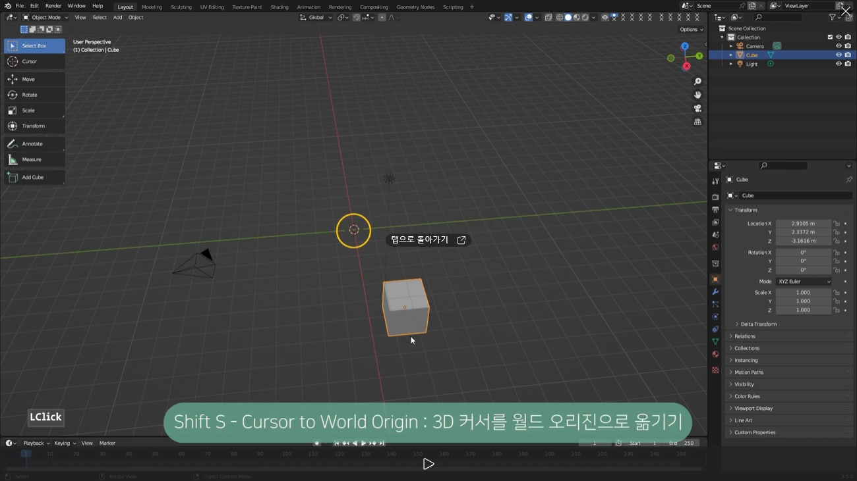857x481 pixels.
Task: Open the Object Data mesh tab
Action: [715, 342]
